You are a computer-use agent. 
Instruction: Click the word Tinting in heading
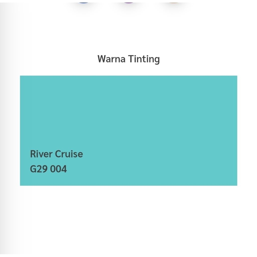point(144,59)
